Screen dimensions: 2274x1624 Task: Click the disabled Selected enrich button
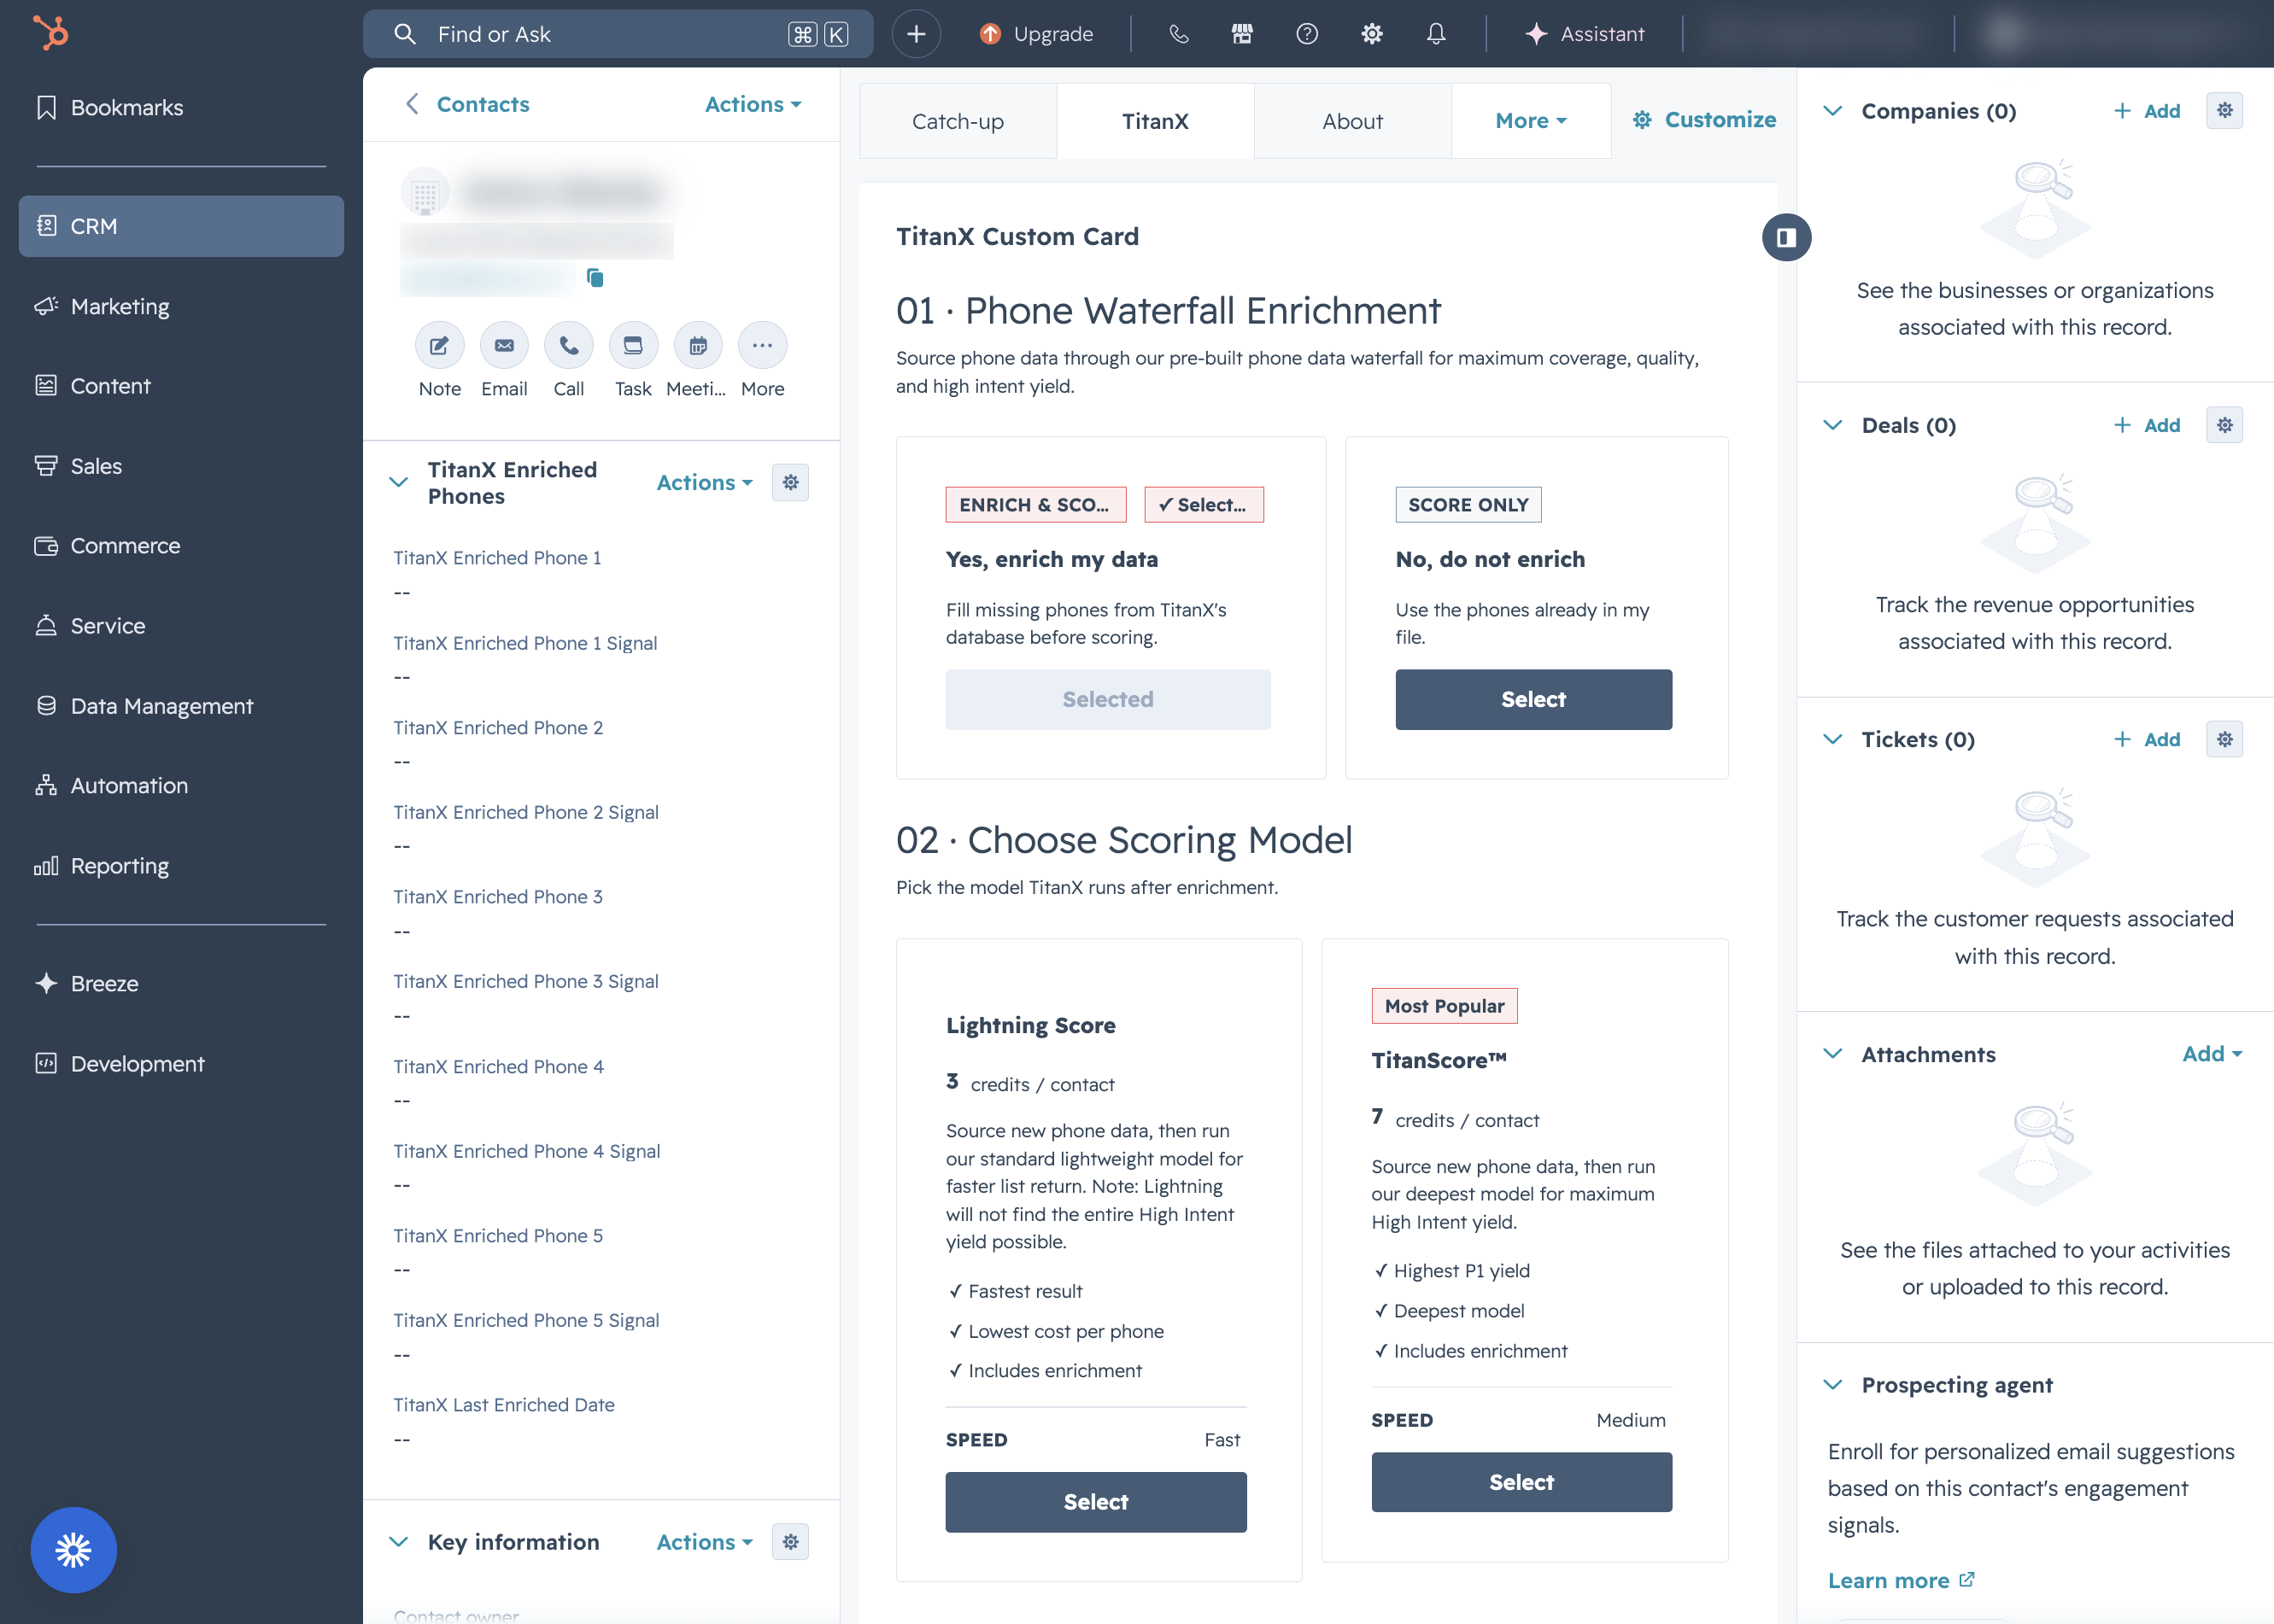coord(1107,700)
